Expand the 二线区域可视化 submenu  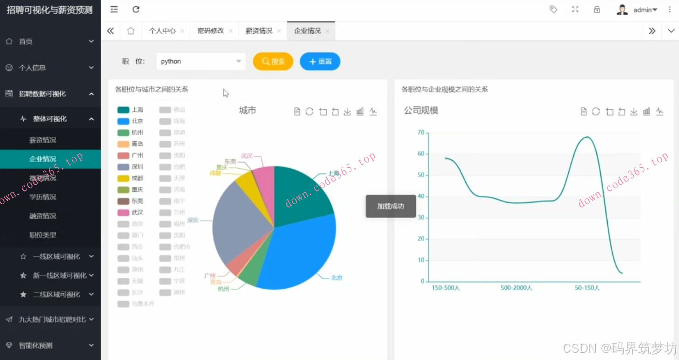point(50,295)
